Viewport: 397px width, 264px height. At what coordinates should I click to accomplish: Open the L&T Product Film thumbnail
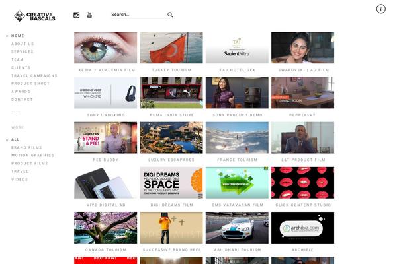(303, 138)
